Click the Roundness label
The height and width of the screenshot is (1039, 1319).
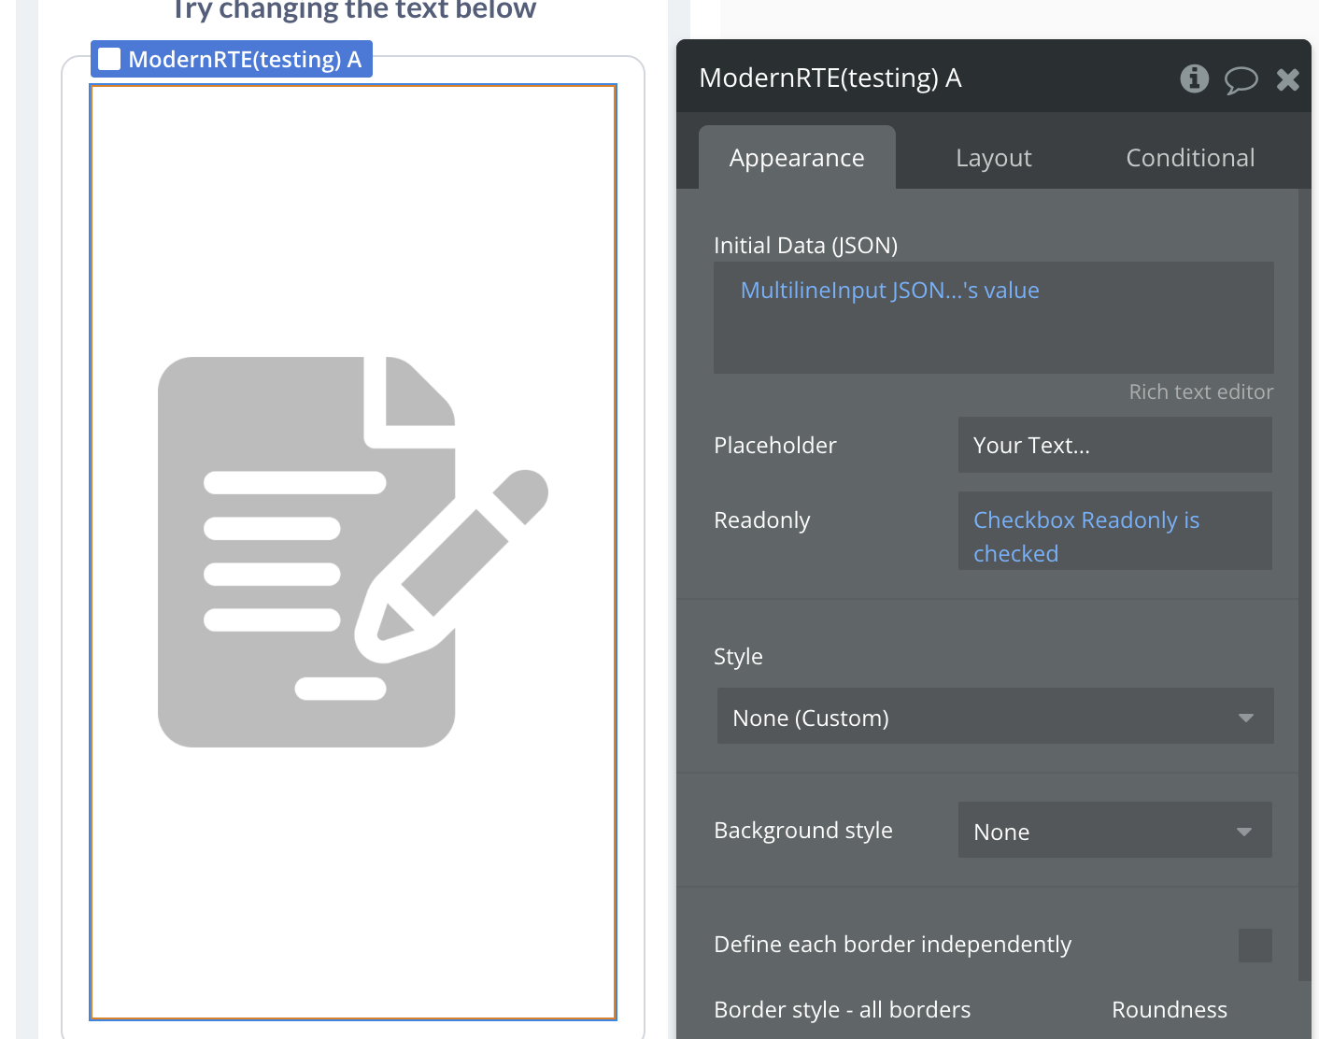(1169, 1010)
